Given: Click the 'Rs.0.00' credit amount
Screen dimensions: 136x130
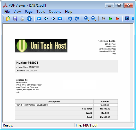Looking at the screenshot, I should (x=105, y=113).
